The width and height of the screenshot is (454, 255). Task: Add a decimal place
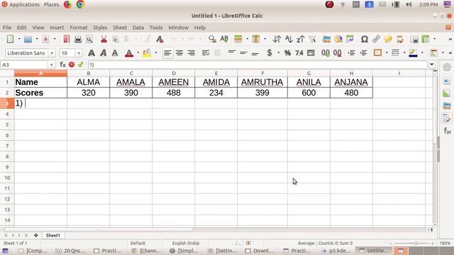[326, 53]
